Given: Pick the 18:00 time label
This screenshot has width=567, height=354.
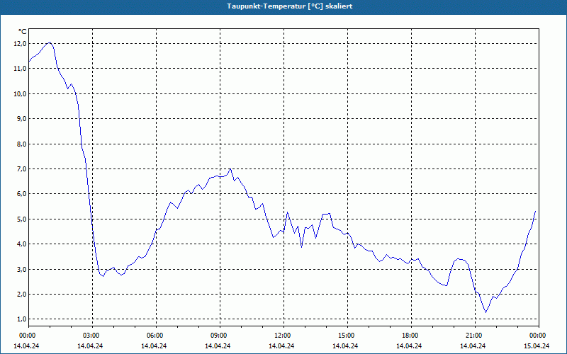Looking at the screenshot, I should coord(410,336).
